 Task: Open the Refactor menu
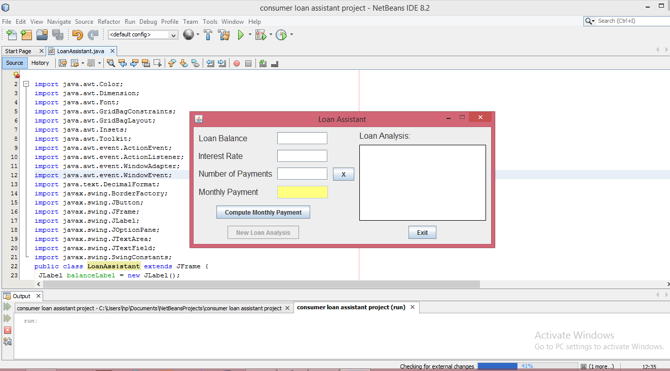[x=109, y=22]
